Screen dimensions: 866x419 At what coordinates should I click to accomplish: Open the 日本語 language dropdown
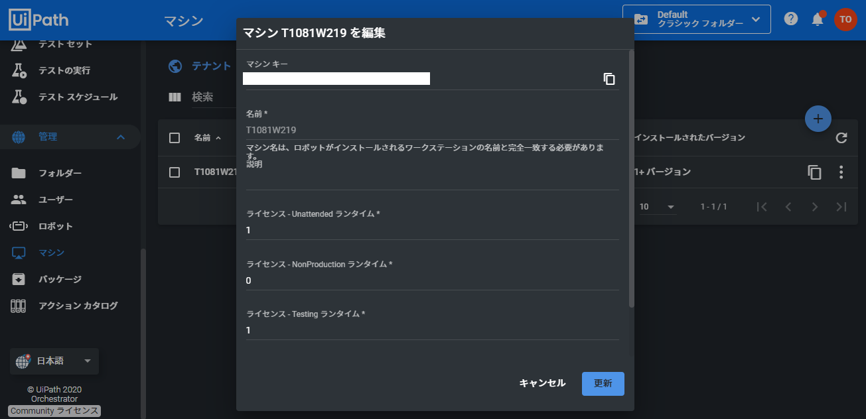(54, 361)
